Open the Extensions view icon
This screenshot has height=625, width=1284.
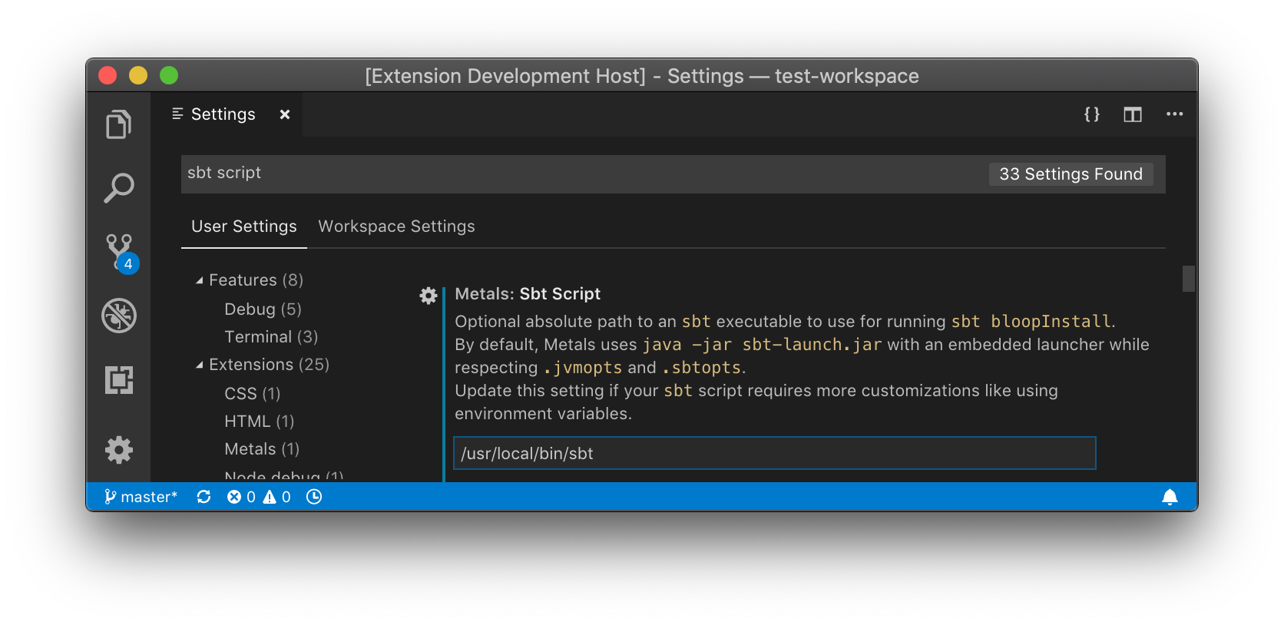(x=119, y=379)
